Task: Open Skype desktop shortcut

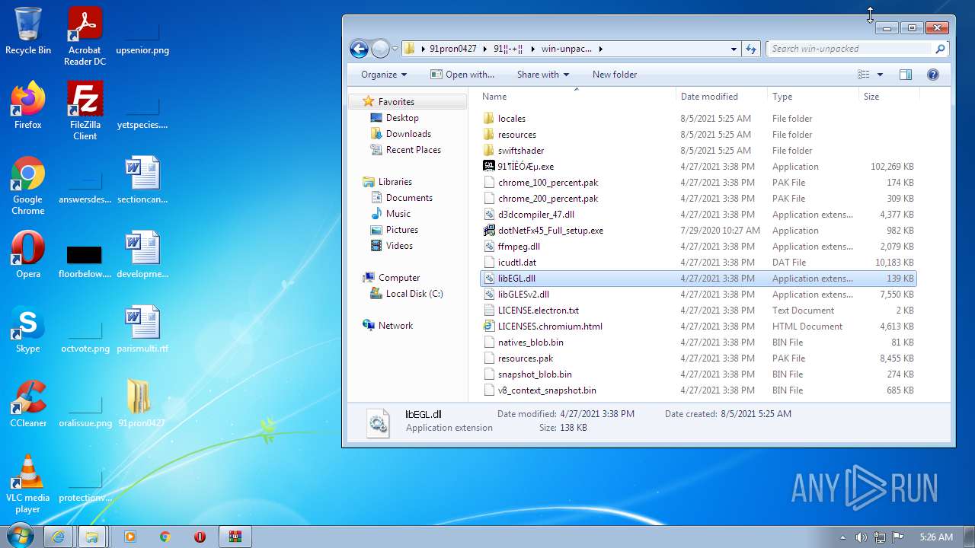Action: click(28, 330)
